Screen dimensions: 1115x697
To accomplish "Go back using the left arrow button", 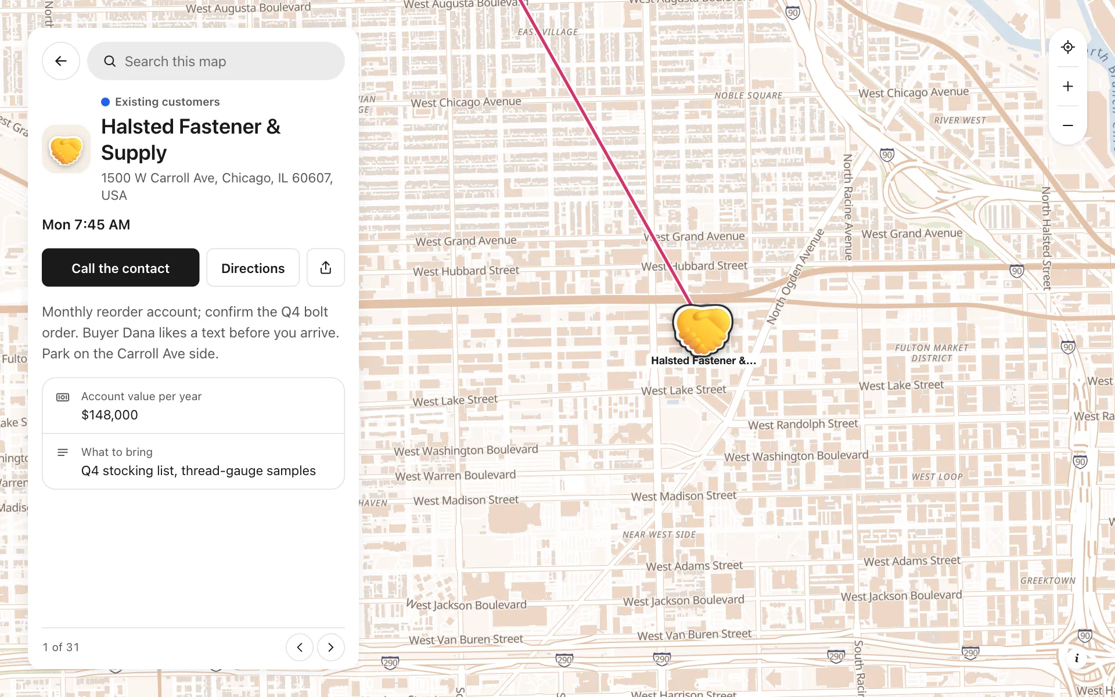I will [61, 61].
